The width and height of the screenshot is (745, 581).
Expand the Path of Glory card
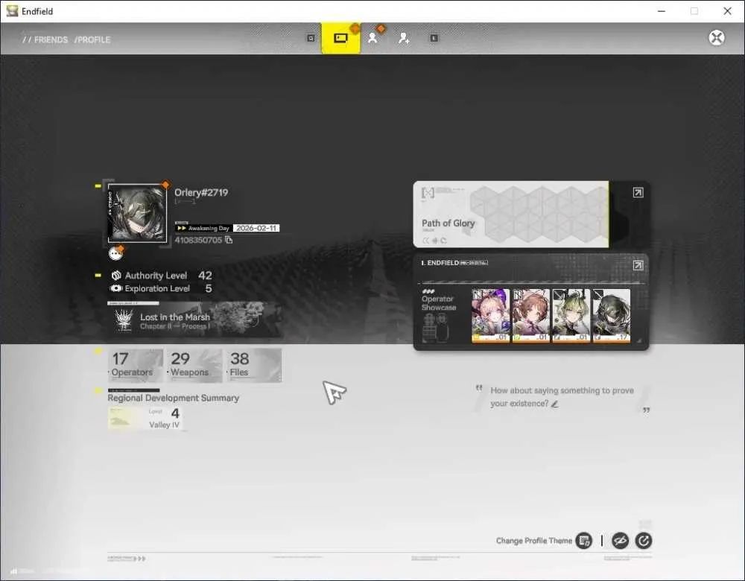(x=638, y=192)
